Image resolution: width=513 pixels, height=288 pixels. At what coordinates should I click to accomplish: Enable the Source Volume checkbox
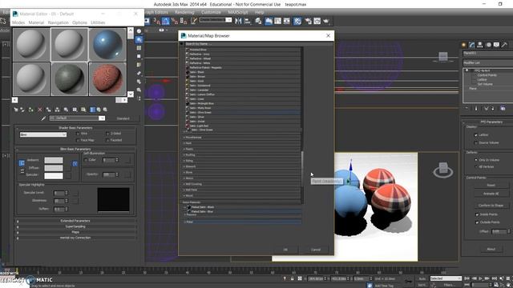[x=476, y=142]
